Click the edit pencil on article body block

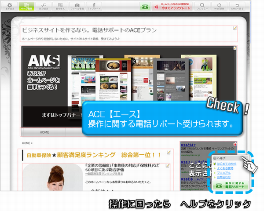(167, 166)
